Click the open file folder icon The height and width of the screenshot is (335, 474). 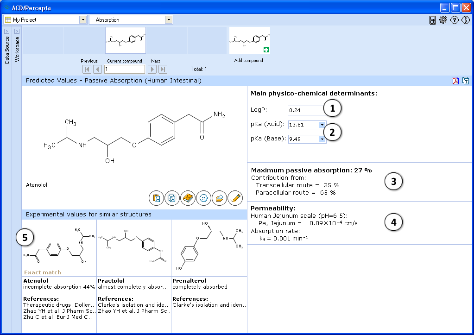pos(219,198)
